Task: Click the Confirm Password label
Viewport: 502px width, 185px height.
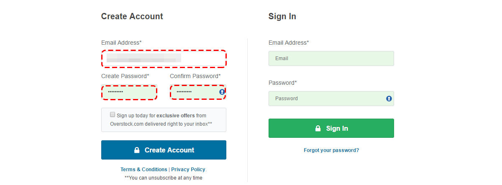Action: (x=195, y=76)
